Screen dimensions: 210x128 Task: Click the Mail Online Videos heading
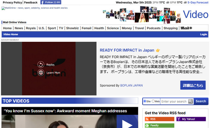tap(15, 22)
